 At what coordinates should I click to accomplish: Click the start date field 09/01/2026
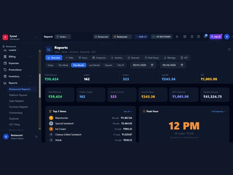pyautogui.click(x=143, y=65)
